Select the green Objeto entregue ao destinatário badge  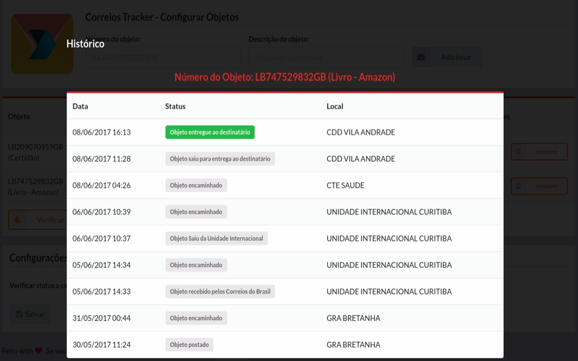pyautogui.click(x=210, y=132)
